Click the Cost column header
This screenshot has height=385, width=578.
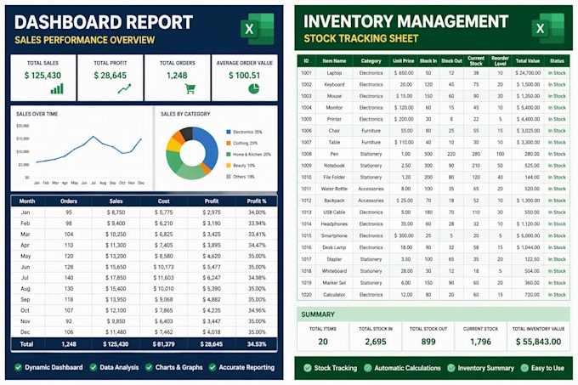(164, 201)
